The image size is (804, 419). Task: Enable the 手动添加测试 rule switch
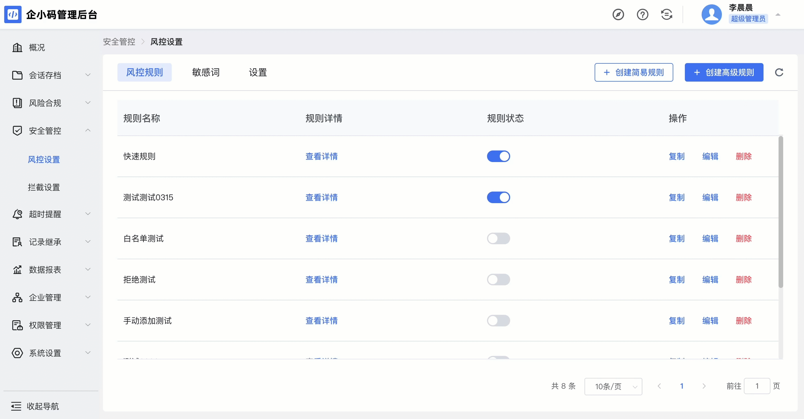pos(498,321)
